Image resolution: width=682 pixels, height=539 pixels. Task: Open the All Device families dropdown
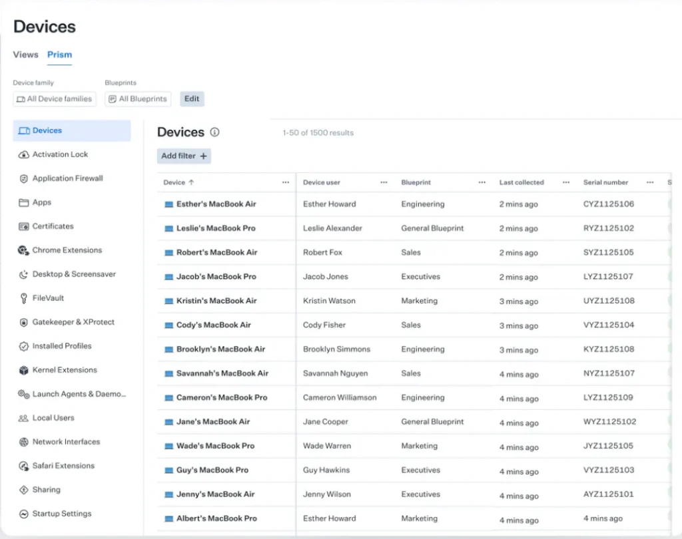point(55,99)
